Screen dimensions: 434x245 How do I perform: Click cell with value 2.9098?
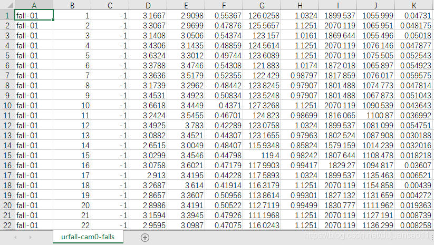(186, 15)
